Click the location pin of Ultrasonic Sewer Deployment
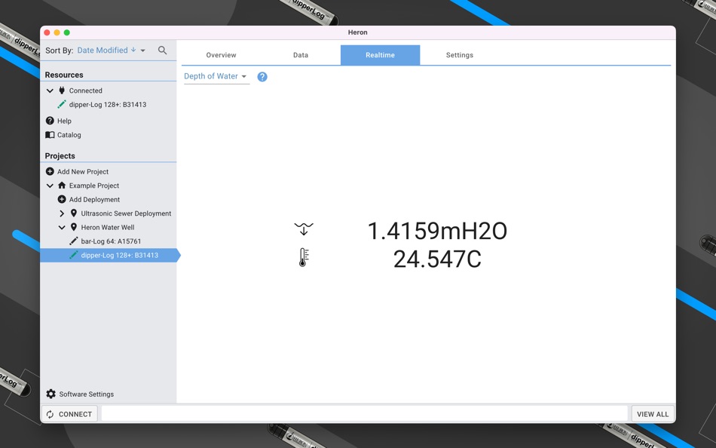 [x=74, y=213]
